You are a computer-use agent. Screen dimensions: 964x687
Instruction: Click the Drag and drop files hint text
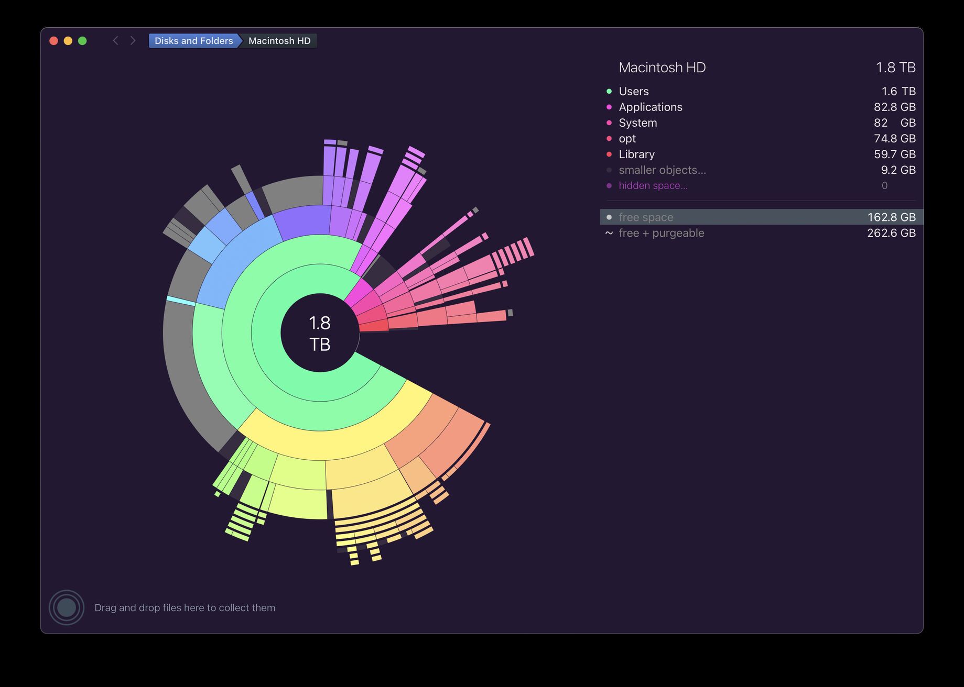(x=185, y=607)
